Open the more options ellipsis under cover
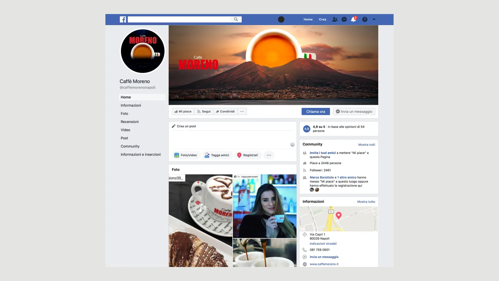The image size is (499, 281). tap(242, 111)
